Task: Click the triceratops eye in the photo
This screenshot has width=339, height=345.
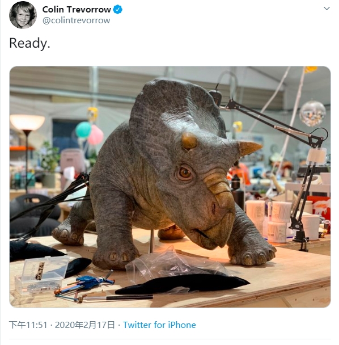Action: tap(185, 172)
